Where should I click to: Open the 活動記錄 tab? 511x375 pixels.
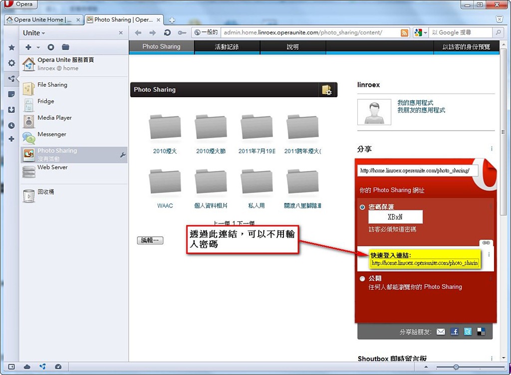[x=227, y=46]
